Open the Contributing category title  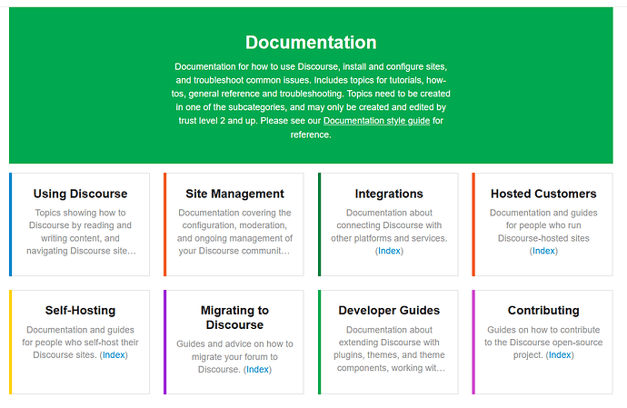click(543, 311)
